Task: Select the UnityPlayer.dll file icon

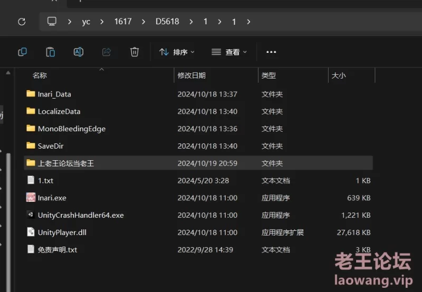Action: [x=31, y=232]
